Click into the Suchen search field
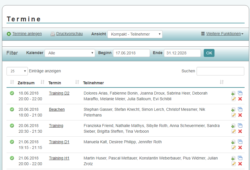Image resolution: width=250 pixels, height=170 pixels. coord(220,71)
